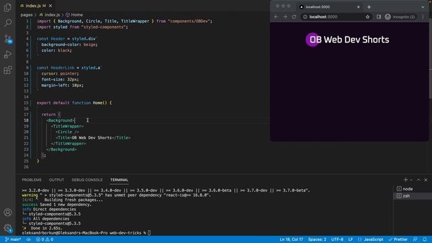The width and height of the screenshot is (432, 243).
Task: Open browser tab search dropdown
Action: pyautogui.click(x=423, y=7)
